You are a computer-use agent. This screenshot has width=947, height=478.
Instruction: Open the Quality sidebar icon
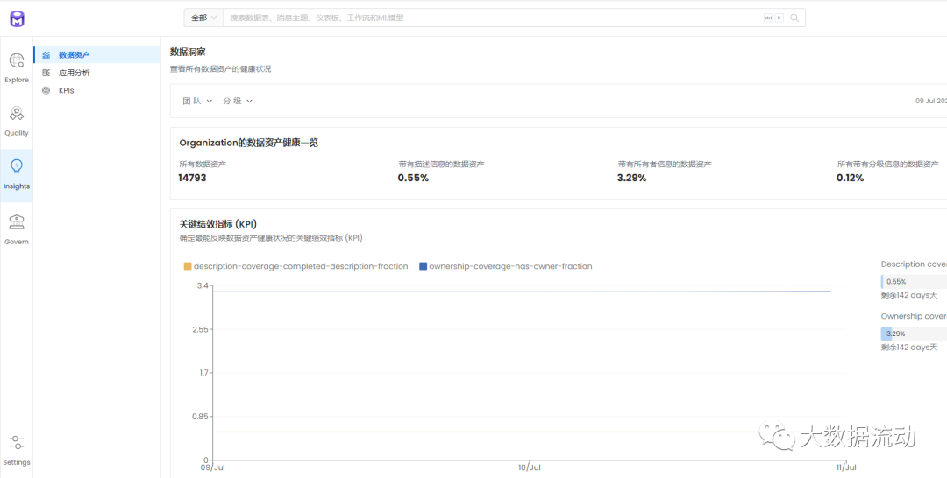[x=17, y=113]
